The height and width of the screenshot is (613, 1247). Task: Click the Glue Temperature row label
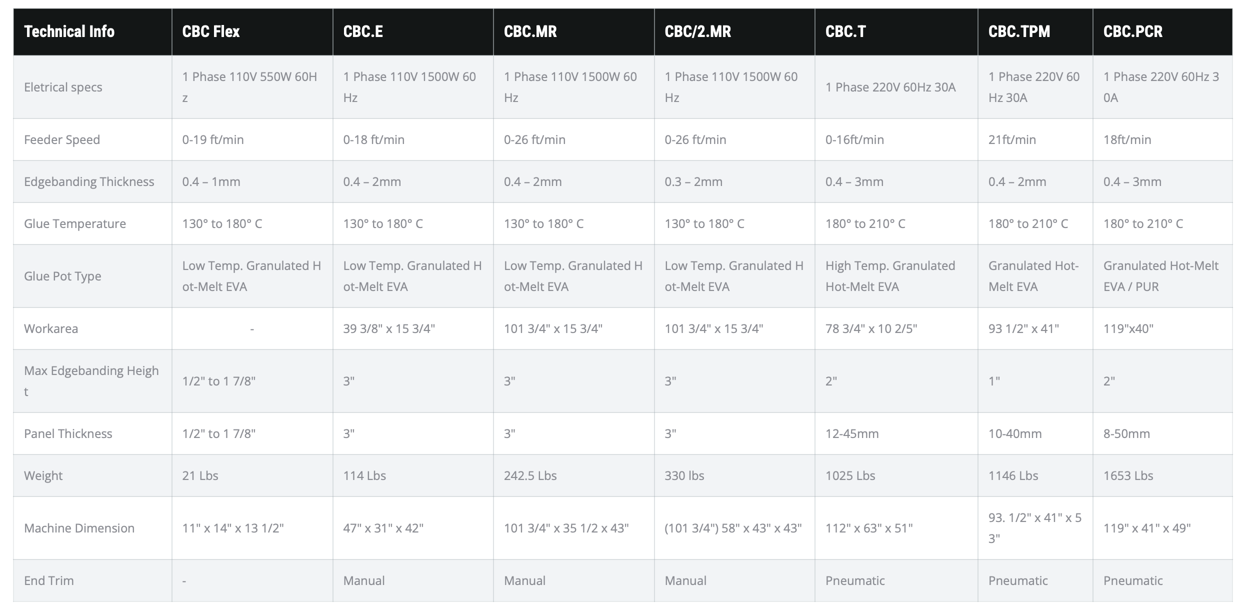tap(75, 223)
